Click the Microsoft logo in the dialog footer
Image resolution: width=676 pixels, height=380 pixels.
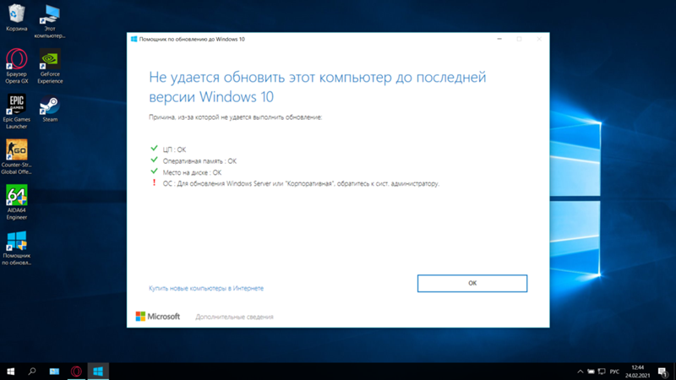click(x=158, y=316)
